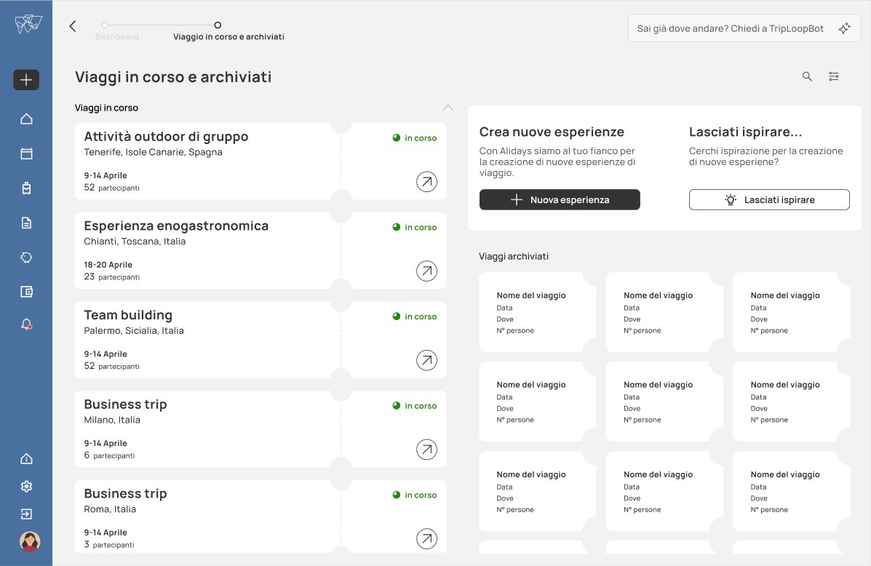Open arrow for Esperienza enogastronomica

point(426,271)
